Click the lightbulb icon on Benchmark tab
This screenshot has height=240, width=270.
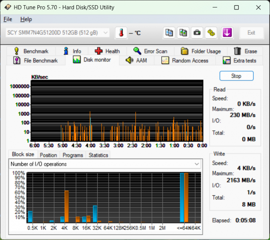16,51
